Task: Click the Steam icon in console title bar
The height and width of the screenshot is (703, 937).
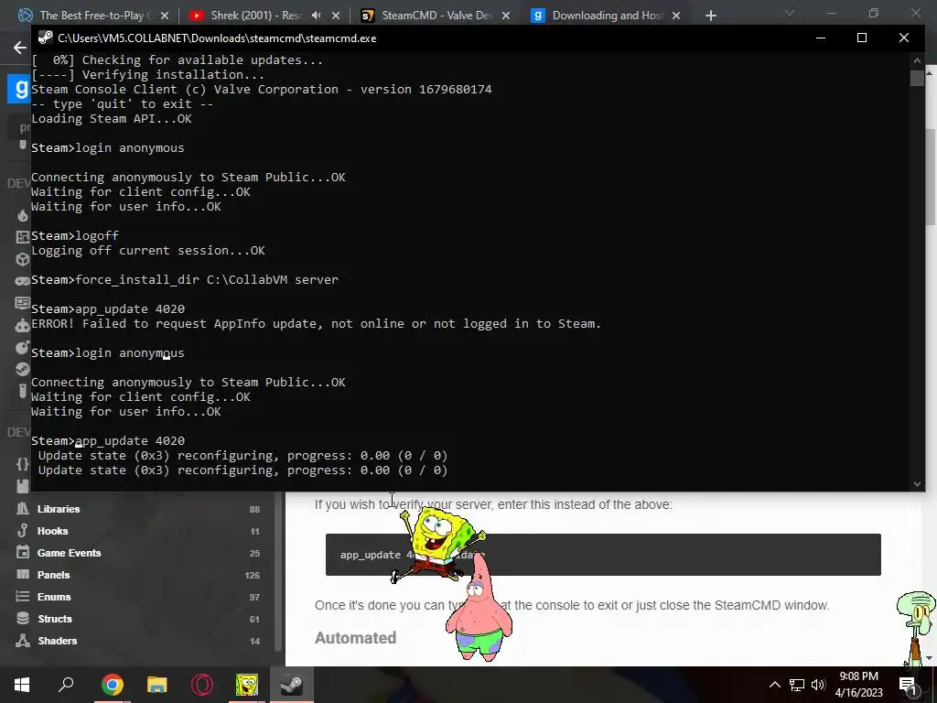Action: (x=45, y=38)
